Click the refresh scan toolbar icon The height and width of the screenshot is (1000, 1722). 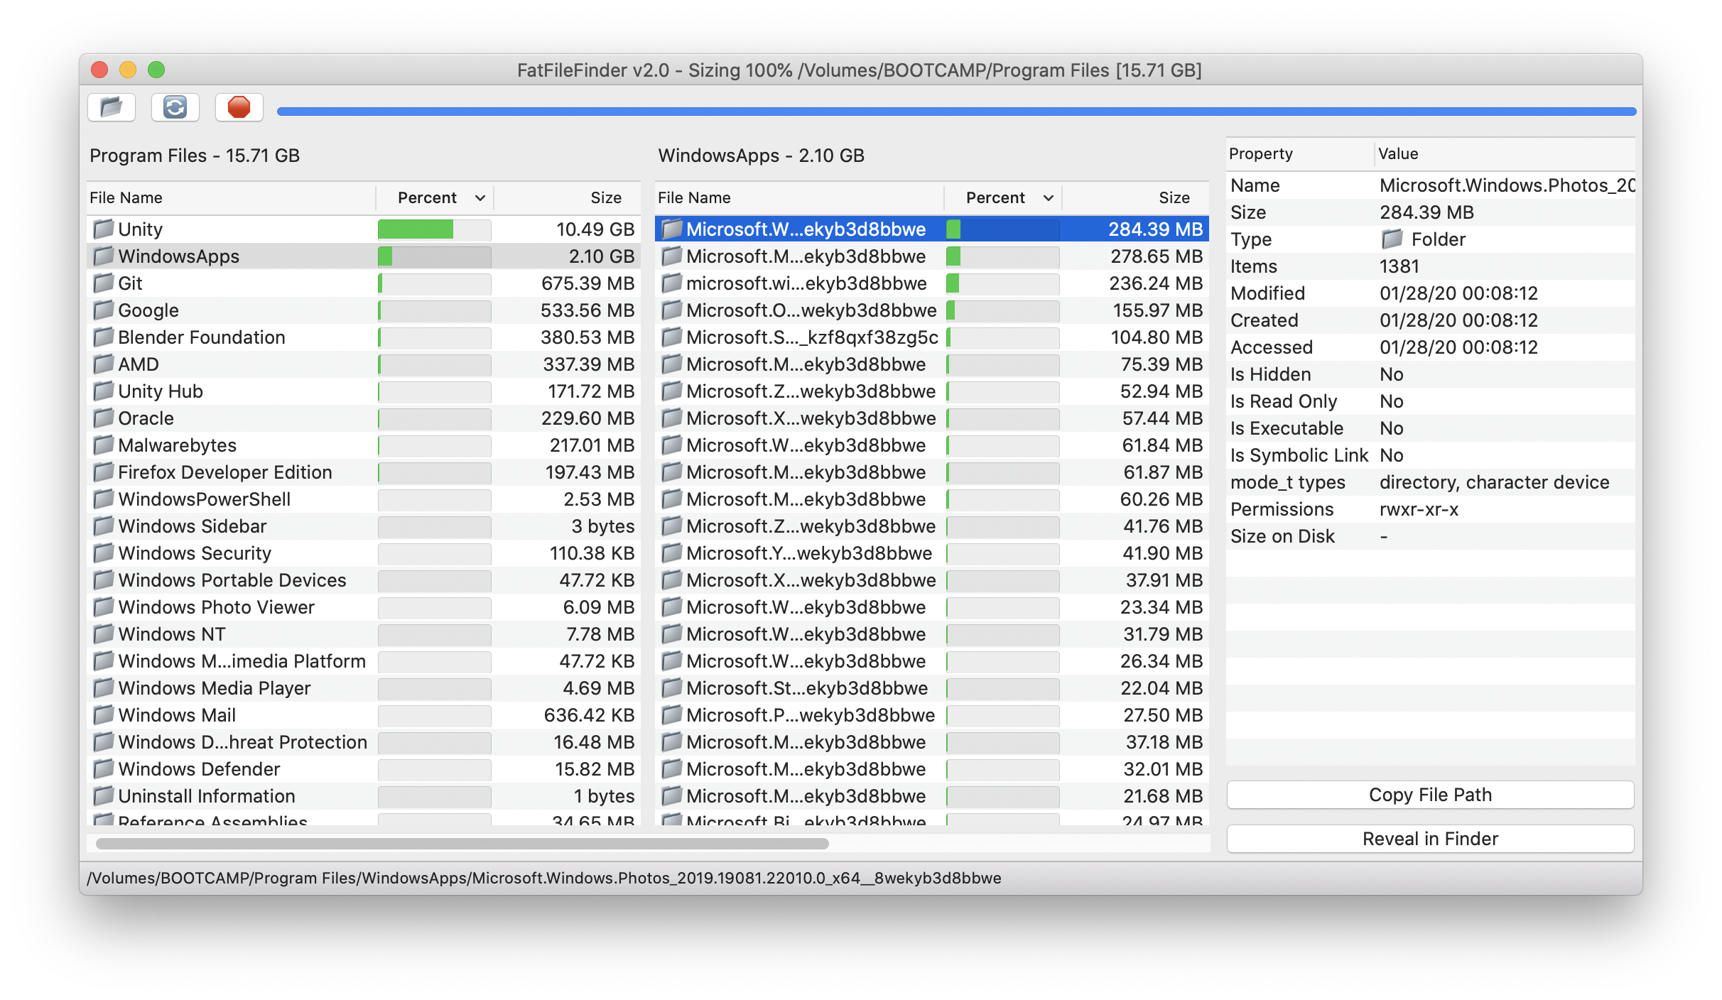tap(175, 107)
